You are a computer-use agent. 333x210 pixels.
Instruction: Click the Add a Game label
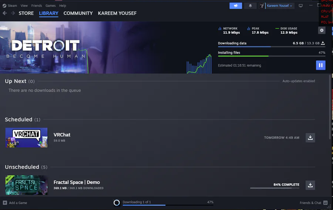pyautogui.click(x=18, y=203)
